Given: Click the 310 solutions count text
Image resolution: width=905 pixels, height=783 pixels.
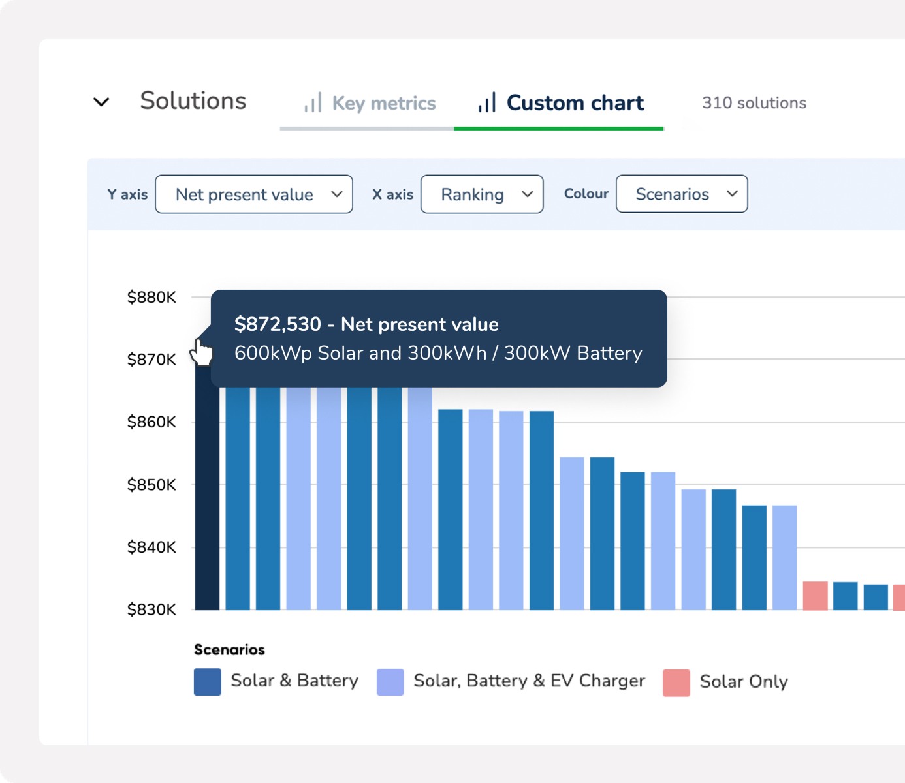Looking at the screenshot, I should pyautogui.click(x=754, y=103).
